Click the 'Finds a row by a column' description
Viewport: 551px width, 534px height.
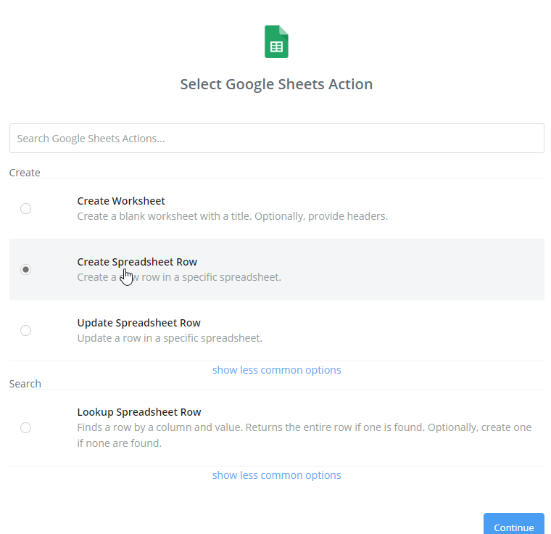click(304, 435)
